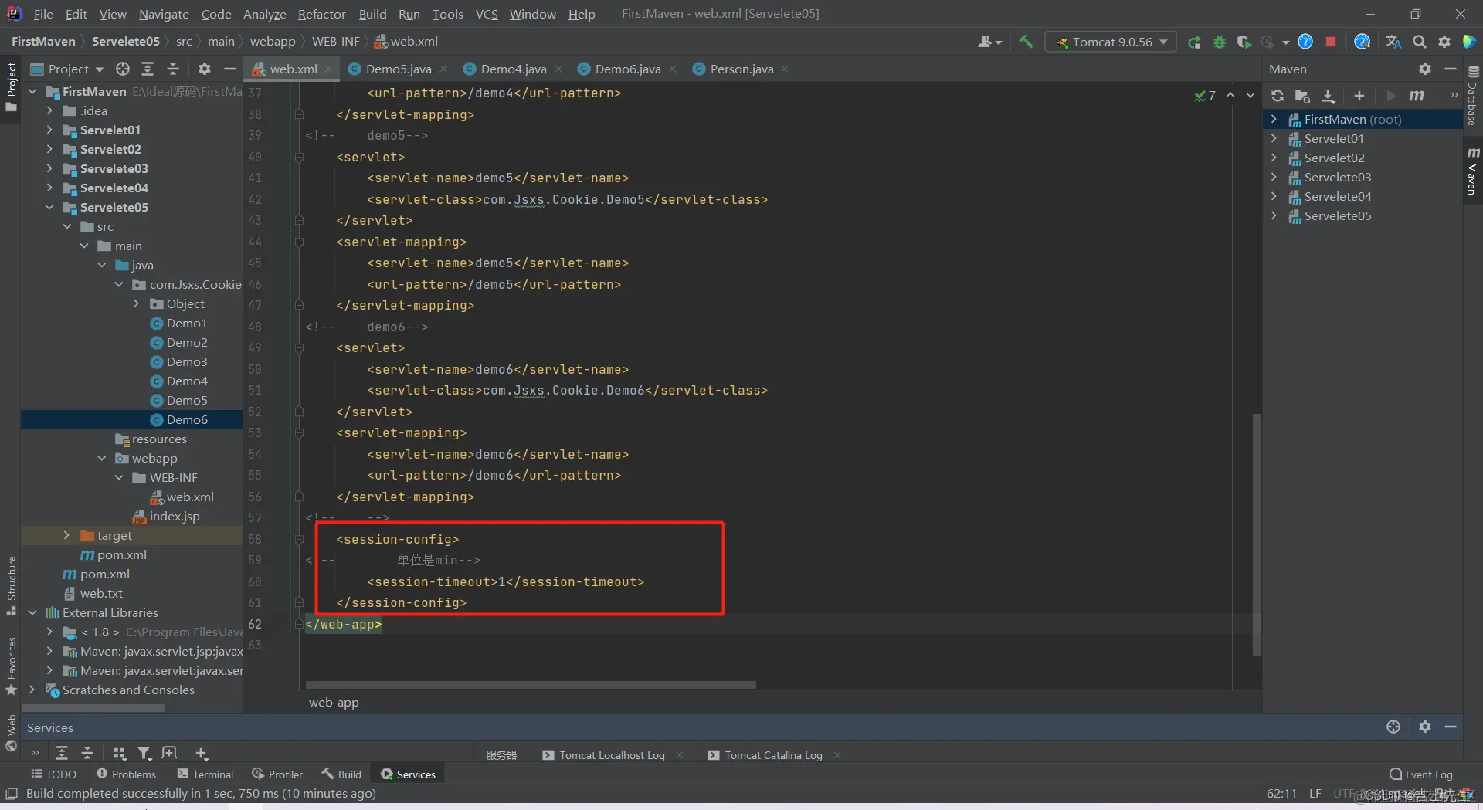The image size is (1483, 810).
Task: Collapse all nodes in the Project panel
Action: 173,69
